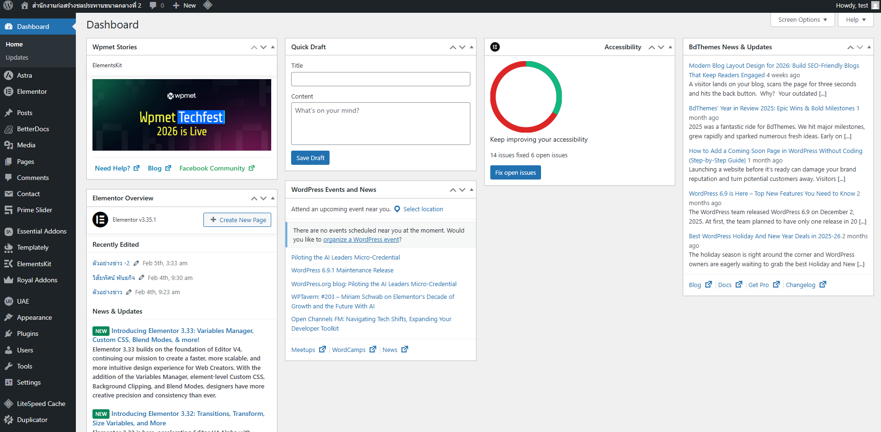The height and width of the screenshot is (432, 881).
Task: Move Accessibility widget down with its arrow
Action: pos(661,47)
